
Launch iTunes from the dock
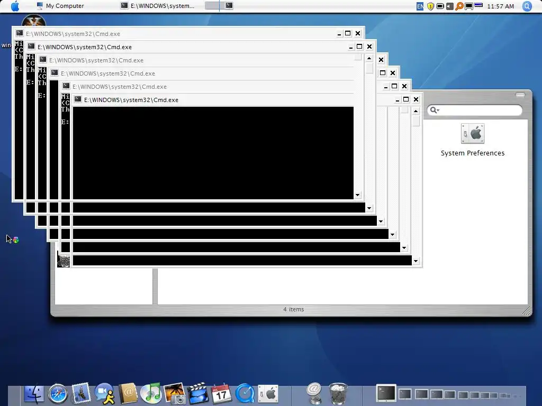coord(151,393)
